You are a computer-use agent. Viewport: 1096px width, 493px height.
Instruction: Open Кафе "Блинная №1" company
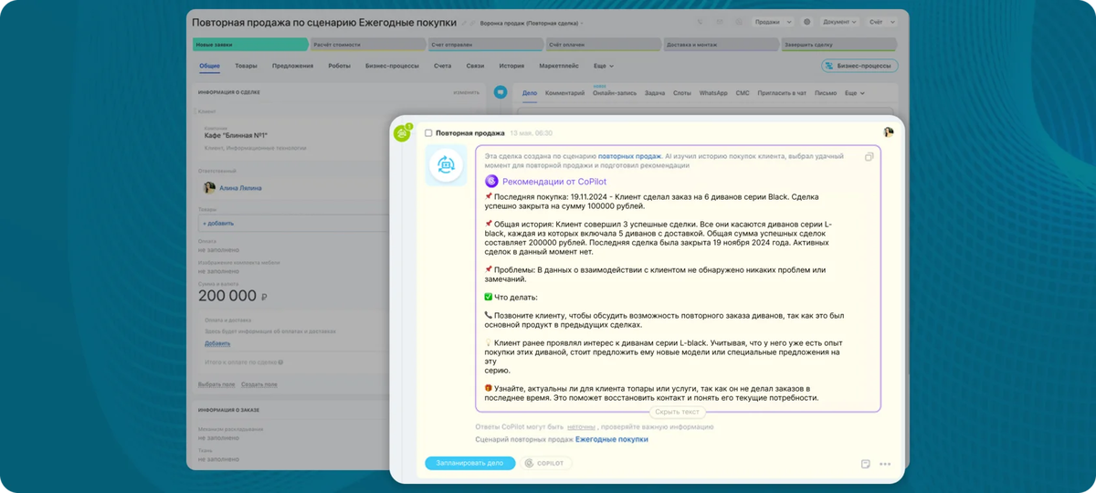[237, 135]
